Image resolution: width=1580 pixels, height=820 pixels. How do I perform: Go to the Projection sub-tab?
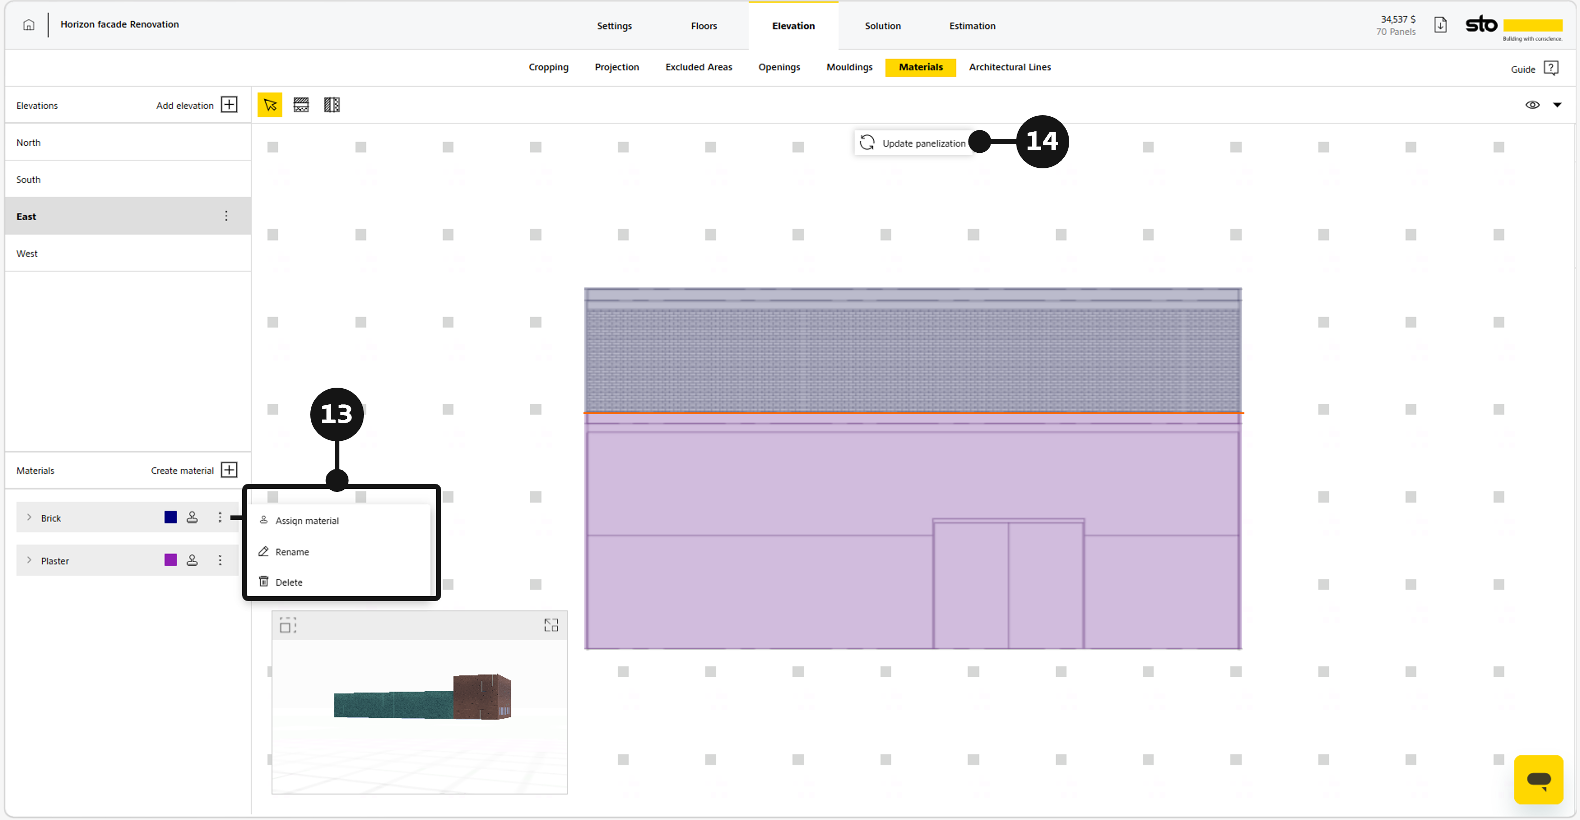click(x=617, y=68)
